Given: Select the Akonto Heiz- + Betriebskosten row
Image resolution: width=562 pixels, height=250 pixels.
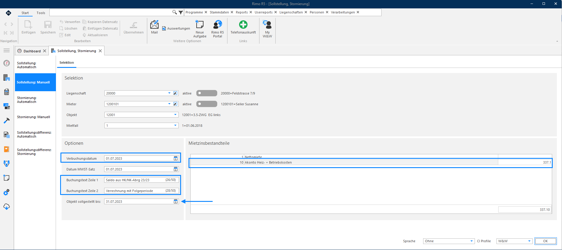Looking at the screenshot, I should click(x=371, y=162).
